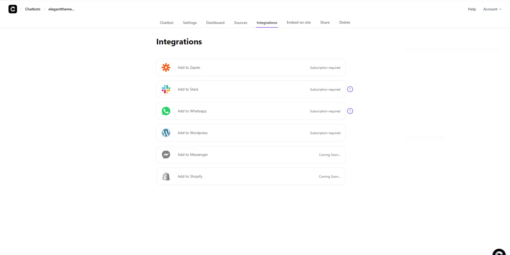
Task: Open the Embed on site tab
Action: (298, 22)
